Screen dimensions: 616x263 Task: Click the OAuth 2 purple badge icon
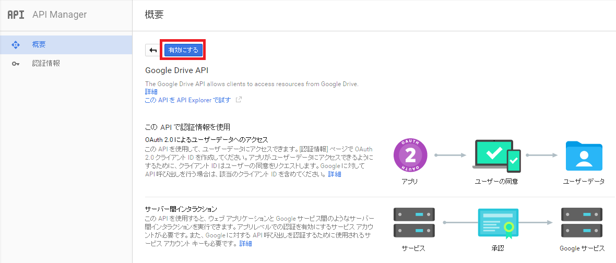pyautogui.click(x=410, y=156)
